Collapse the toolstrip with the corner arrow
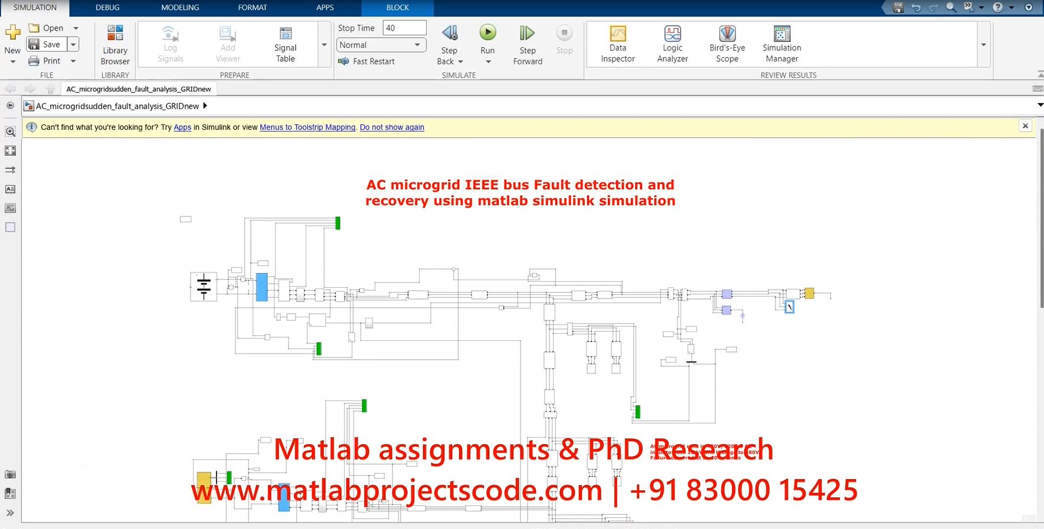 pyautogui.click(x=1040, y=74)
